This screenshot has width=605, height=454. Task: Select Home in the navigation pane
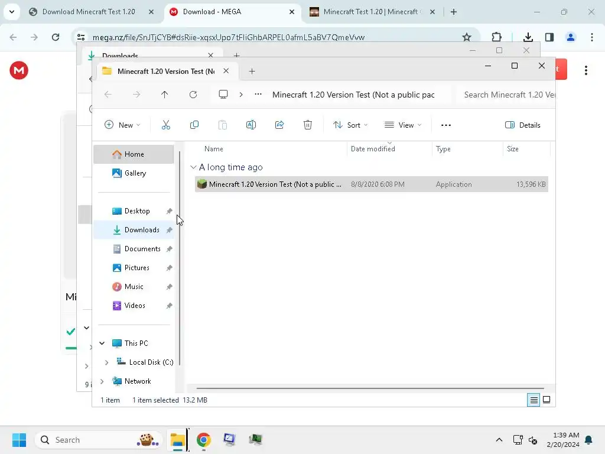134,154
